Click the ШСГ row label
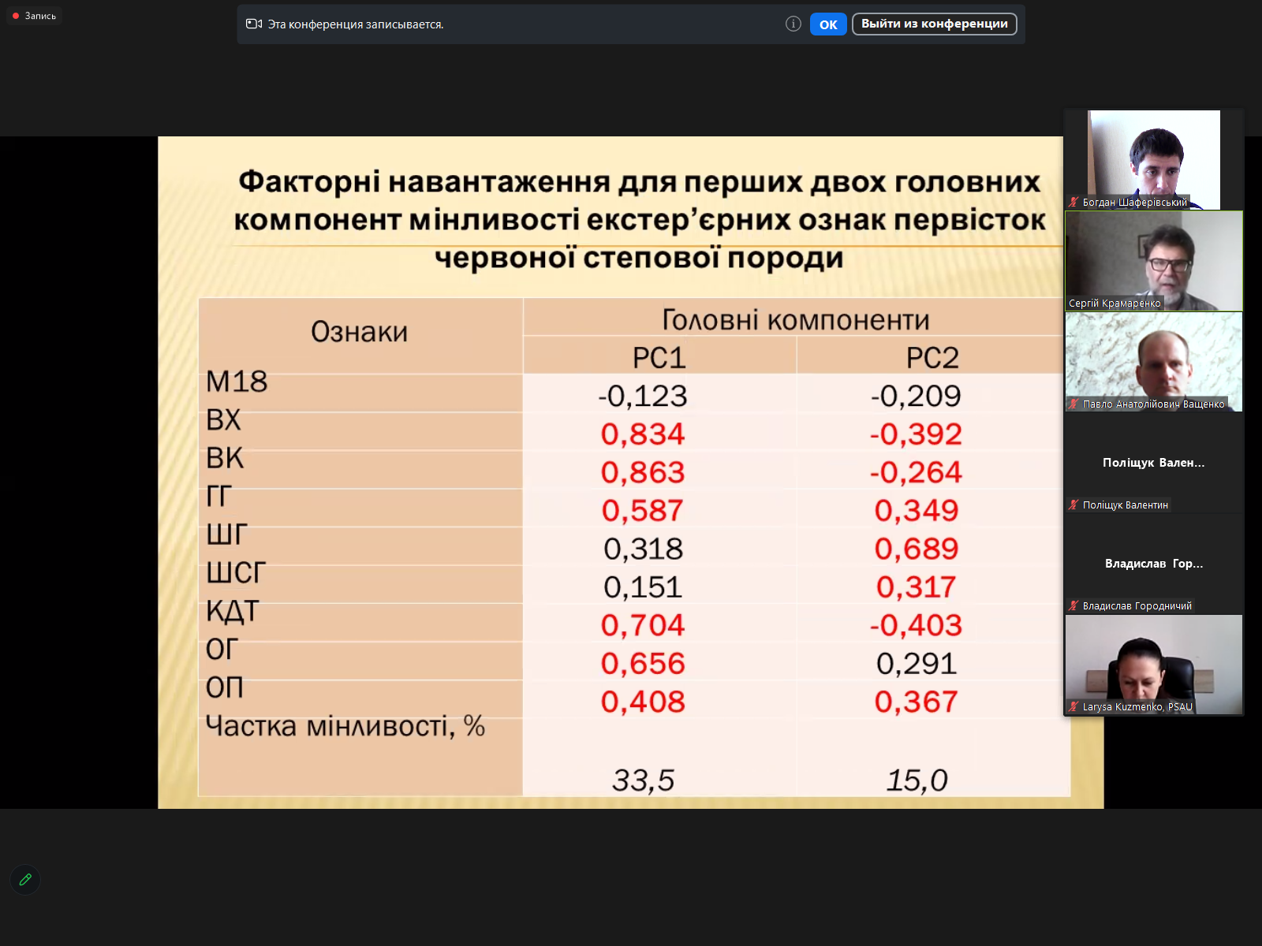Screen dimensions: 1262x946 (236, 572)
